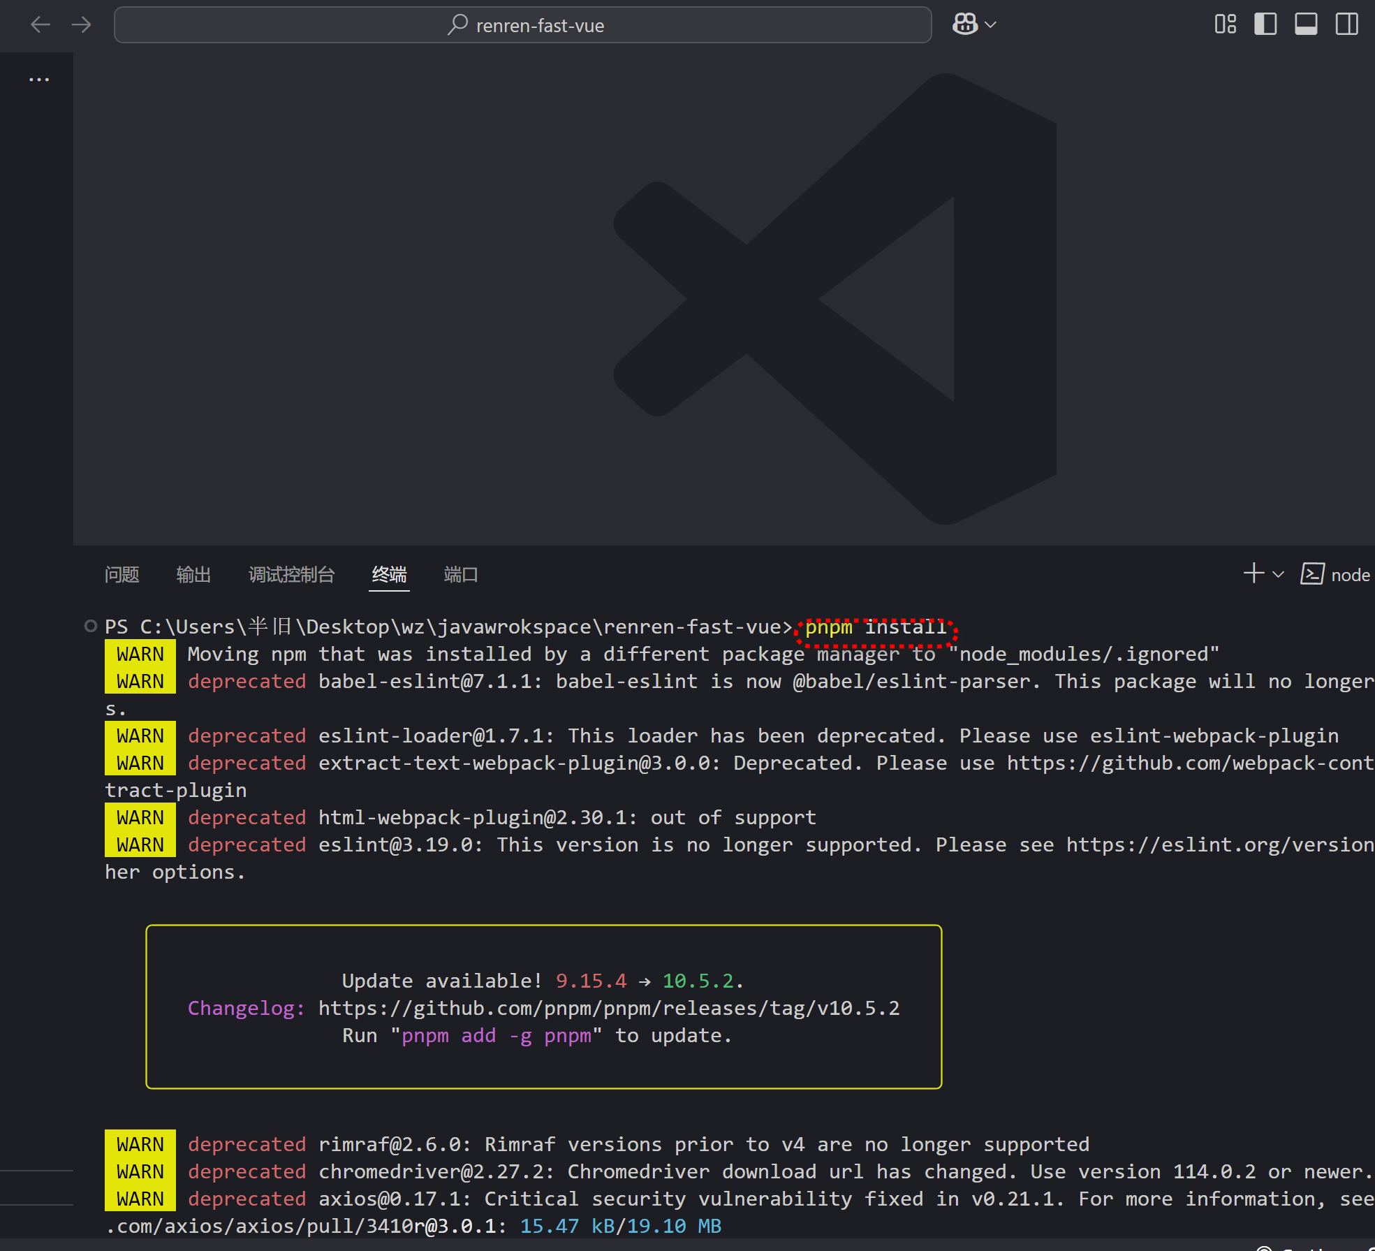Toggle the bottom panel visibility
The image size is (1375, 1251).
[x=1306, y=24]
